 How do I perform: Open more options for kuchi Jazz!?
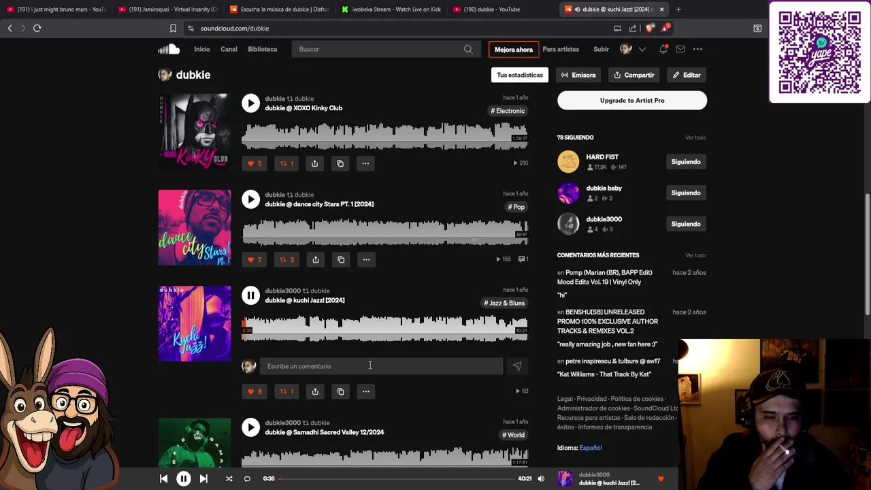tap(365, 391)
